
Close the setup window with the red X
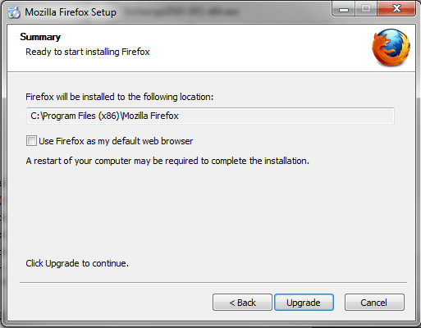[x=396, y=9]
